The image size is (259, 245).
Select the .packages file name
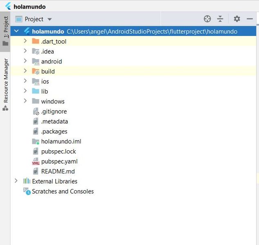(54, 131)
